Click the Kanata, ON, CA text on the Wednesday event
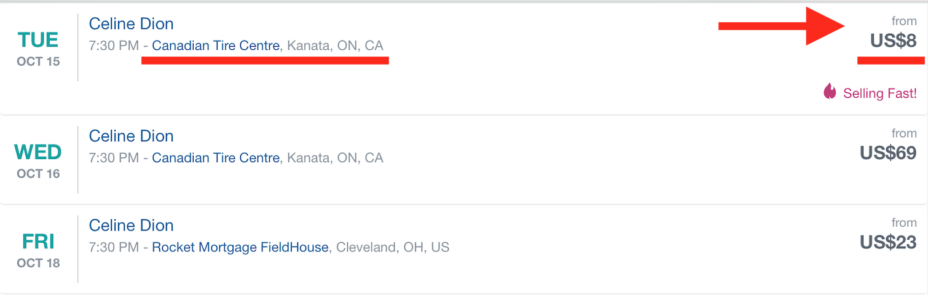928x295 pixels. tap(335, 158)
